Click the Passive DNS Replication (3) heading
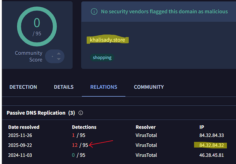Screen dimensions: 236x164 41,113
